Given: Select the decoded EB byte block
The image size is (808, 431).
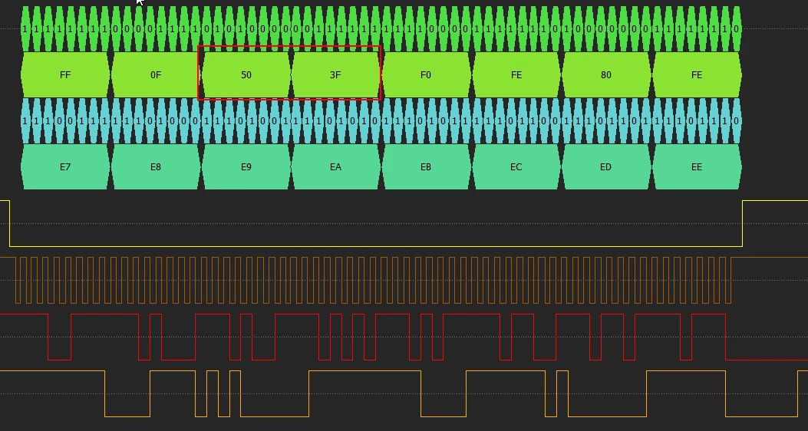Looking at the screenshot, I should pos(426,167).
